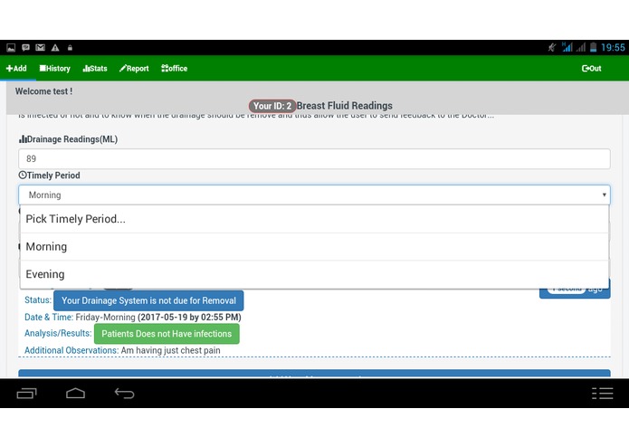Click 'Your Drainage System is not due' status badge
The width and height of the screenshot is (629, 447).
pos(148,300)
